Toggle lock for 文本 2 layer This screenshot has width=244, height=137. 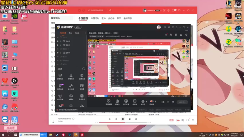tap(60, 41)
